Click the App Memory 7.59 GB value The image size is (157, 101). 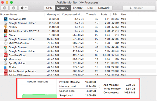pyautogui.click(x=130, y=85)
